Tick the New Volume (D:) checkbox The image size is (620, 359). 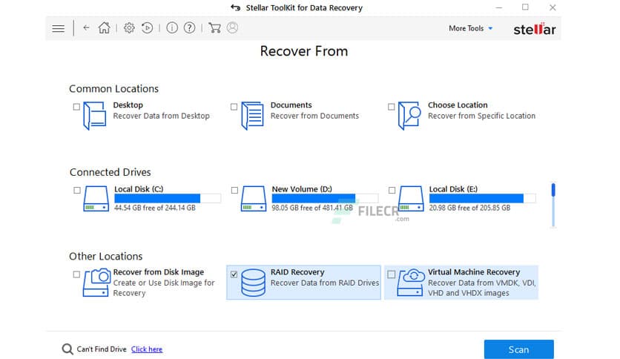click(x=234, y=190)
